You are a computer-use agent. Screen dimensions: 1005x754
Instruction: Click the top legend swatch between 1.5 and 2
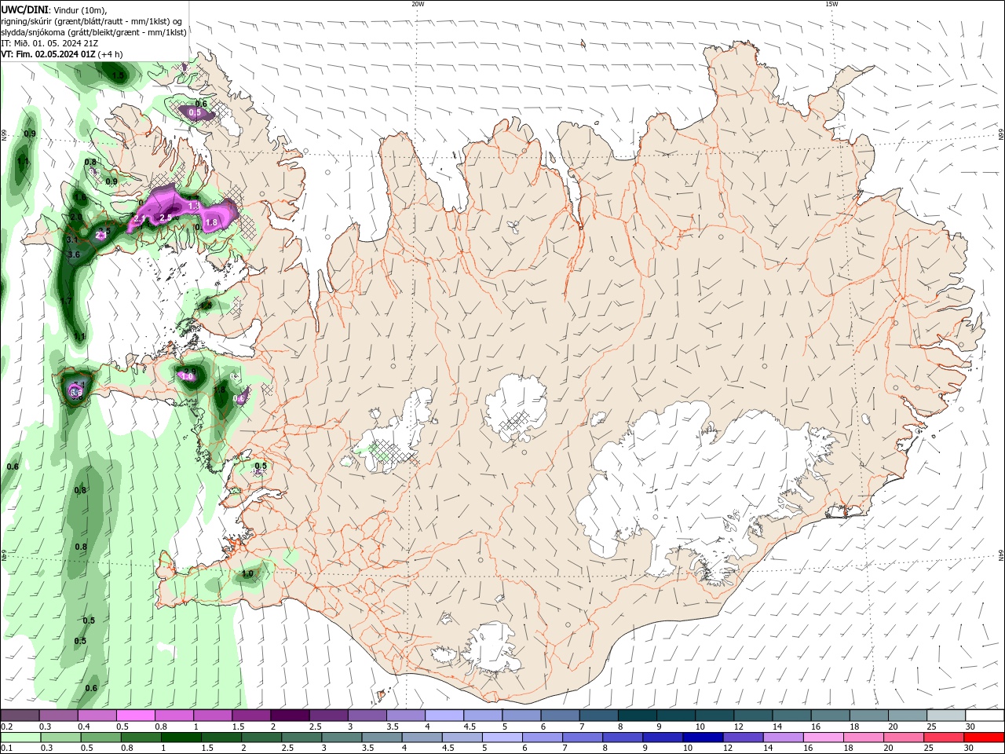click(x=250, y=715)
